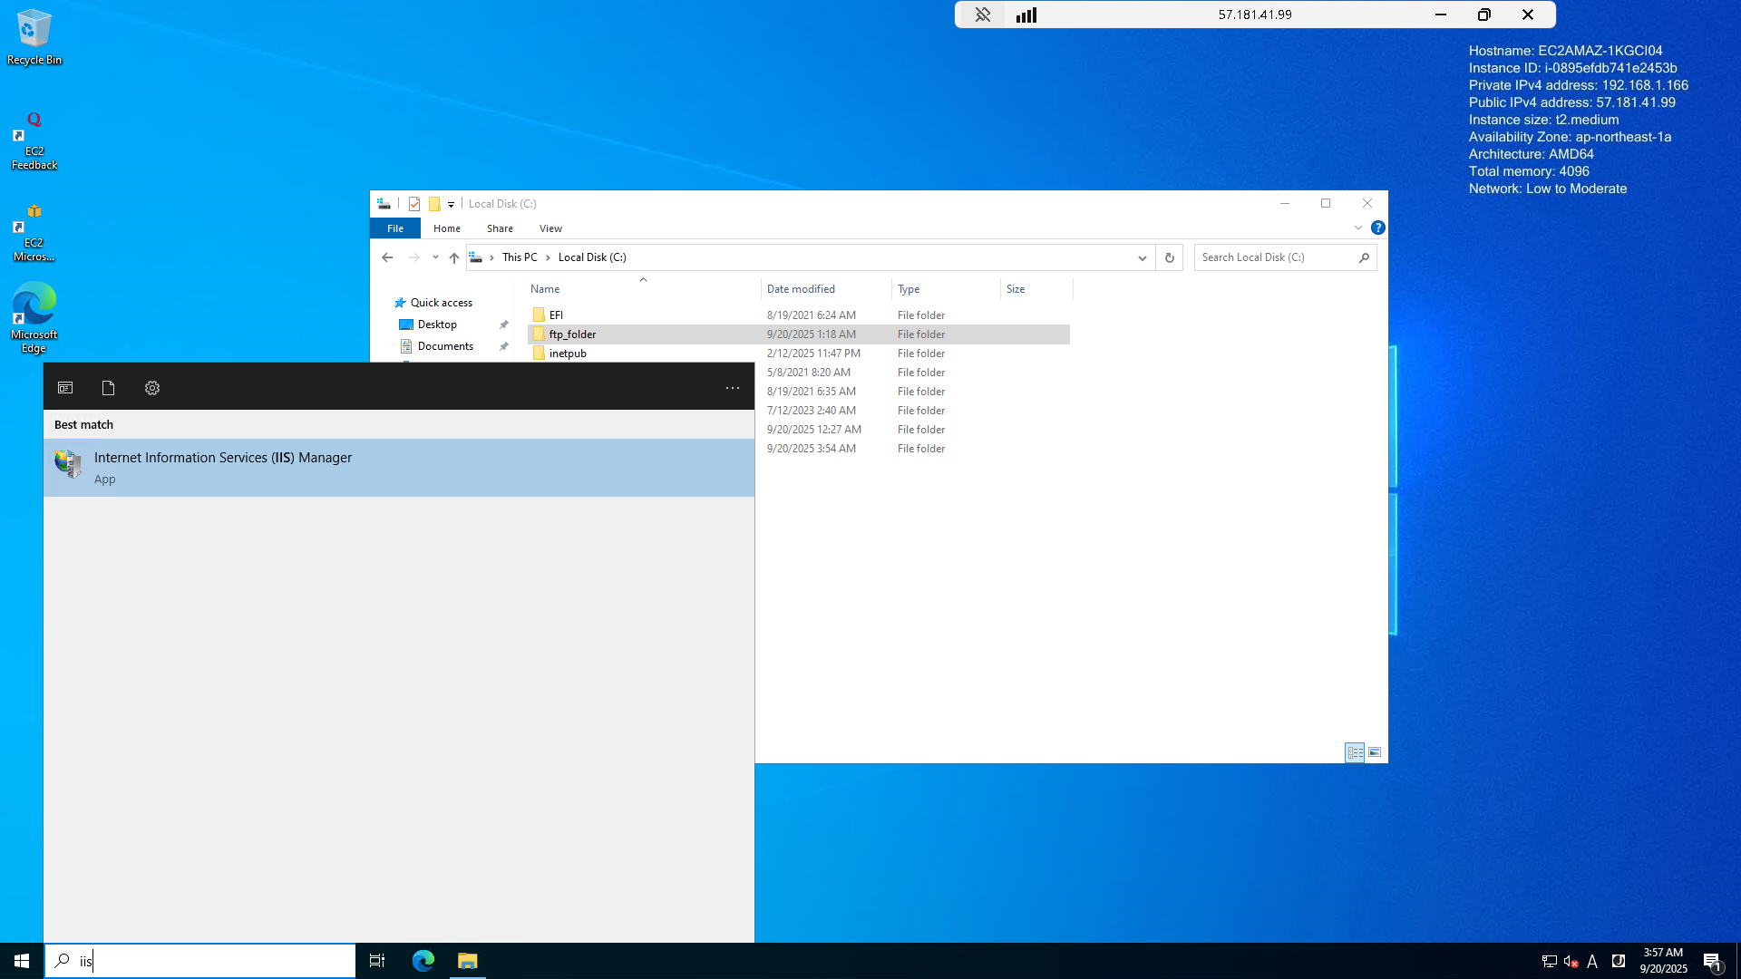
Task: Click the Explorer refresh button
Action: coord(1170,257)
